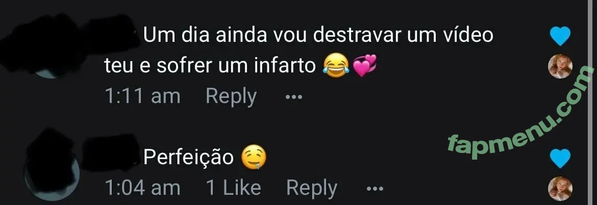Open creator avatar under the lower heart
The image size is (597, 205).
(560, 189)
